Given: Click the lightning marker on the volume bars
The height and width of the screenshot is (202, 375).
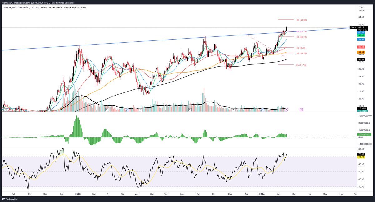Looking at the screenshot, I should (x=286, y=110).
